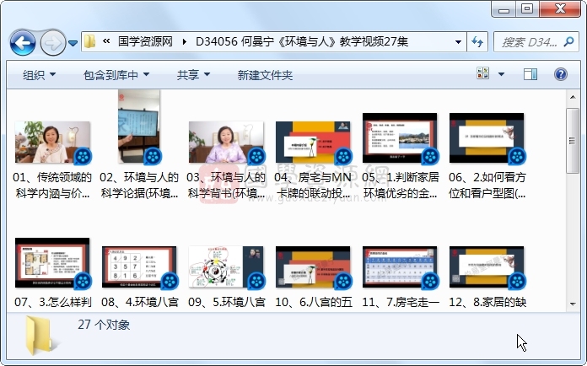Image resolution: width=587 pixels, height=366 pixels.
Task: Expand hidden breadcrumb chevron before 国学资源网
Action: [x=106, y=41]
